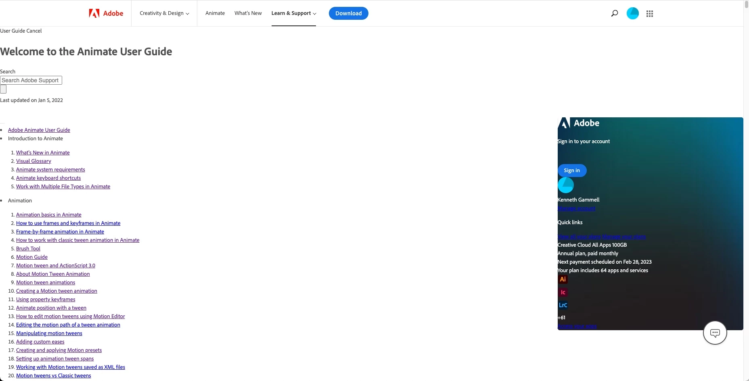Open What's New nav item
The width and height of the screenshot is (749, 381).
pos(248,13)
